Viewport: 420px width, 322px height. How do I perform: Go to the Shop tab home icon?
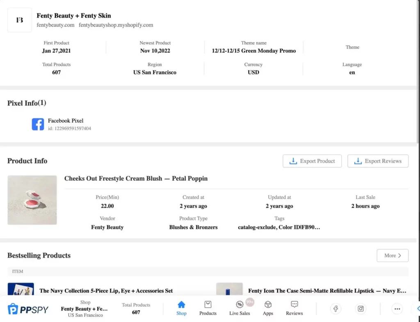pyautogui.click(x=181, y=305)
